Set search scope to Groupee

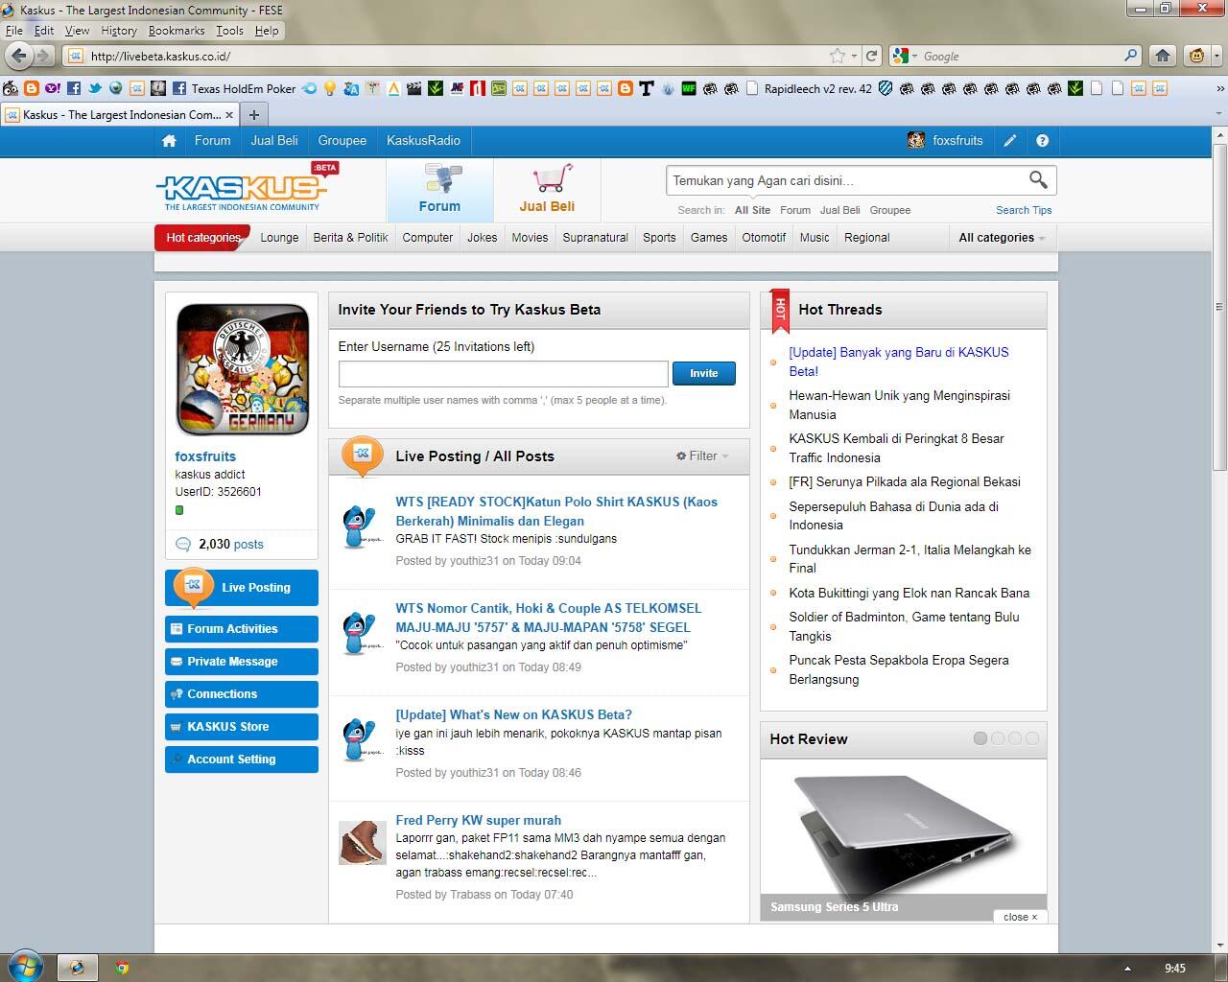[x=890, y=210]
